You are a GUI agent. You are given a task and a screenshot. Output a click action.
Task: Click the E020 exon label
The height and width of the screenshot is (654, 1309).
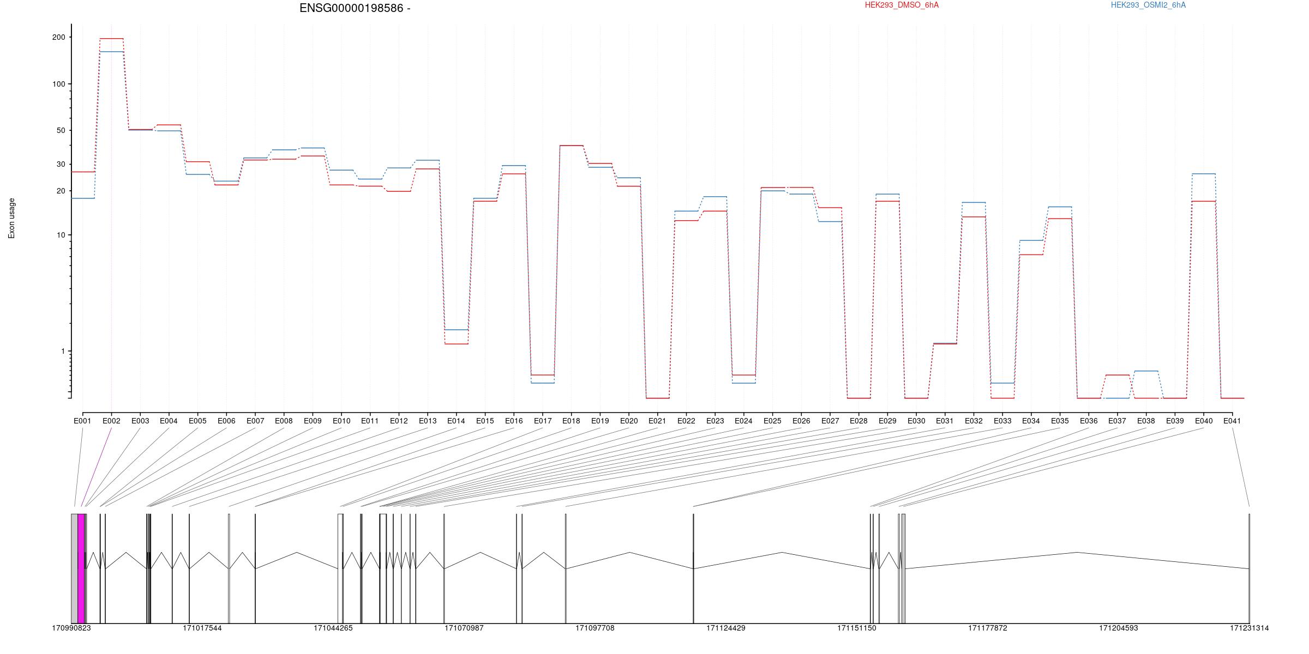(x=629, y=421)
